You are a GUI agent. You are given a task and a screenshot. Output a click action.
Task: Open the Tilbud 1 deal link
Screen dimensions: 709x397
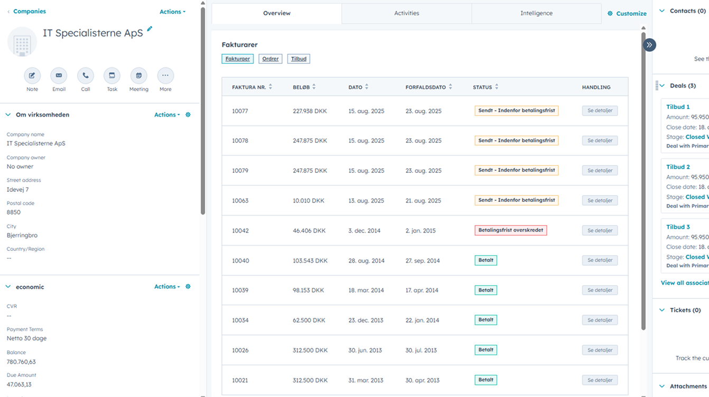coord(678,107)
